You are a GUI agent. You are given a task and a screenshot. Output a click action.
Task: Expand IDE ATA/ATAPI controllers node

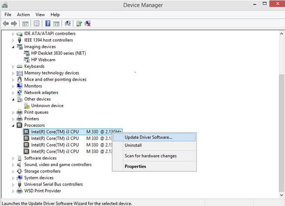[13, 34]
